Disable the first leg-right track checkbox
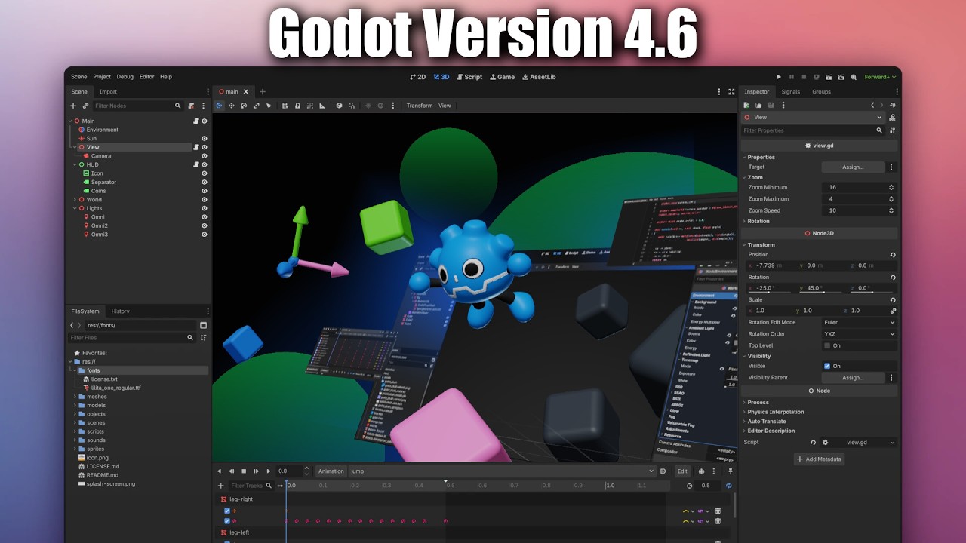The height and width of the screenshot is (543, 966). tap(227, 511)
